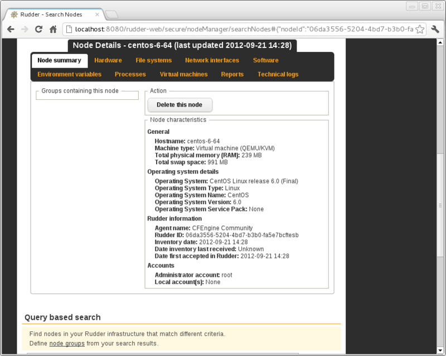Click the Delete this node button
The width and height of the screenshot is (446, 356).
coord(180,105)
